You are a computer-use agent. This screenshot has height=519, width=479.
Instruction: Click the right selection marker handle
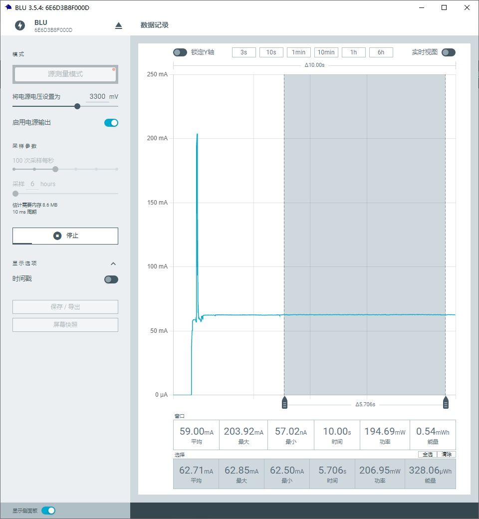point(446,403)
